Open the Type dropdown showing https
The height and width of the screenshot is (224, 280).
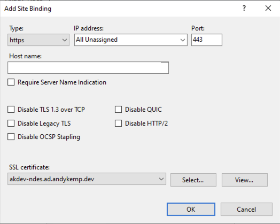click(x=38, y=40)
